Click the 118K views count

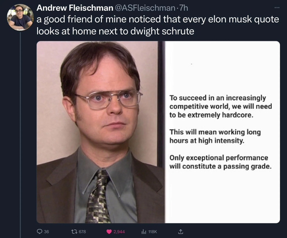click(152, 231)
